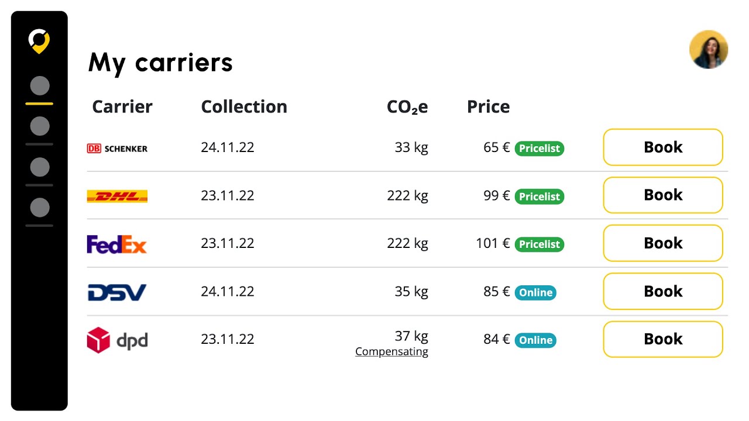Click the DSV carrier logo
This screenshot has width=749, height=421.
pos(116,292)
